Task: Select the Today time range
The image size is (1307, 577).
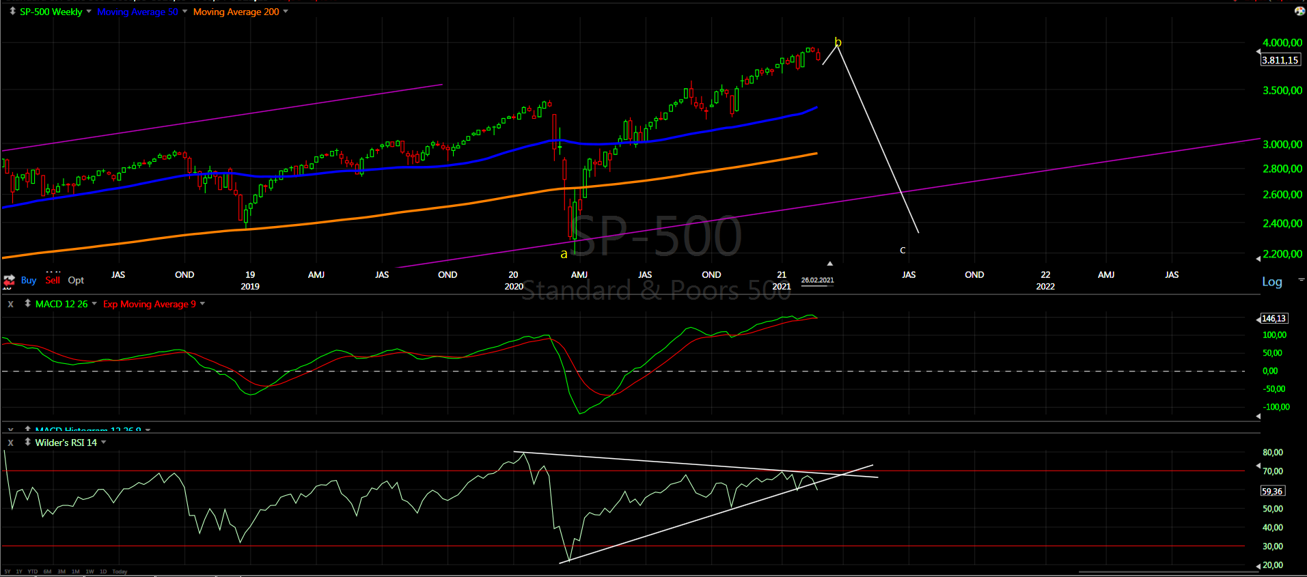Action: point(120,572)
